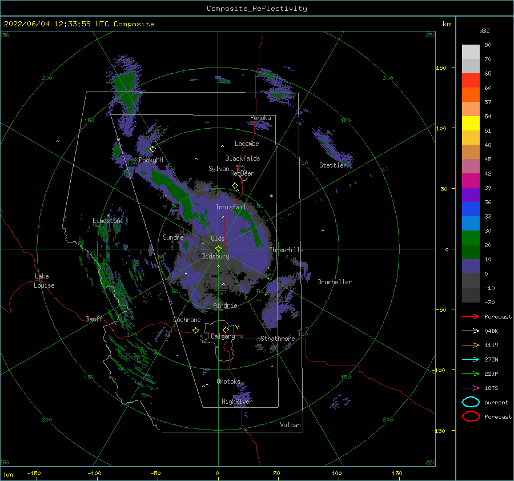Click the Banff label

94,319
